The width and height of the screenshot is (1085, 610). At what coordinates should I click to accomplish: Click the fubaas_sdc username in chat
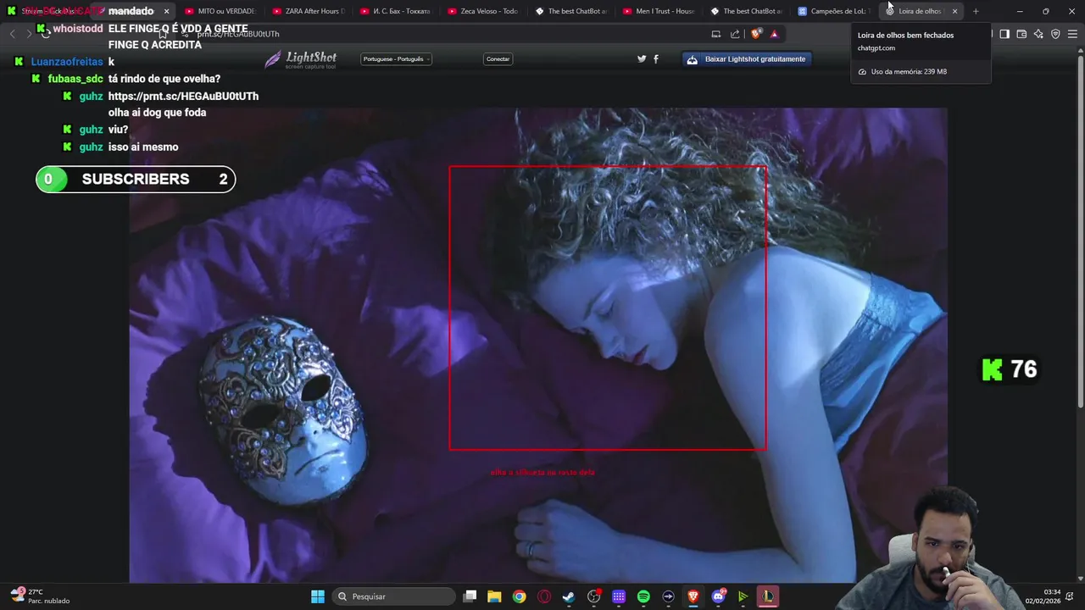75,79
